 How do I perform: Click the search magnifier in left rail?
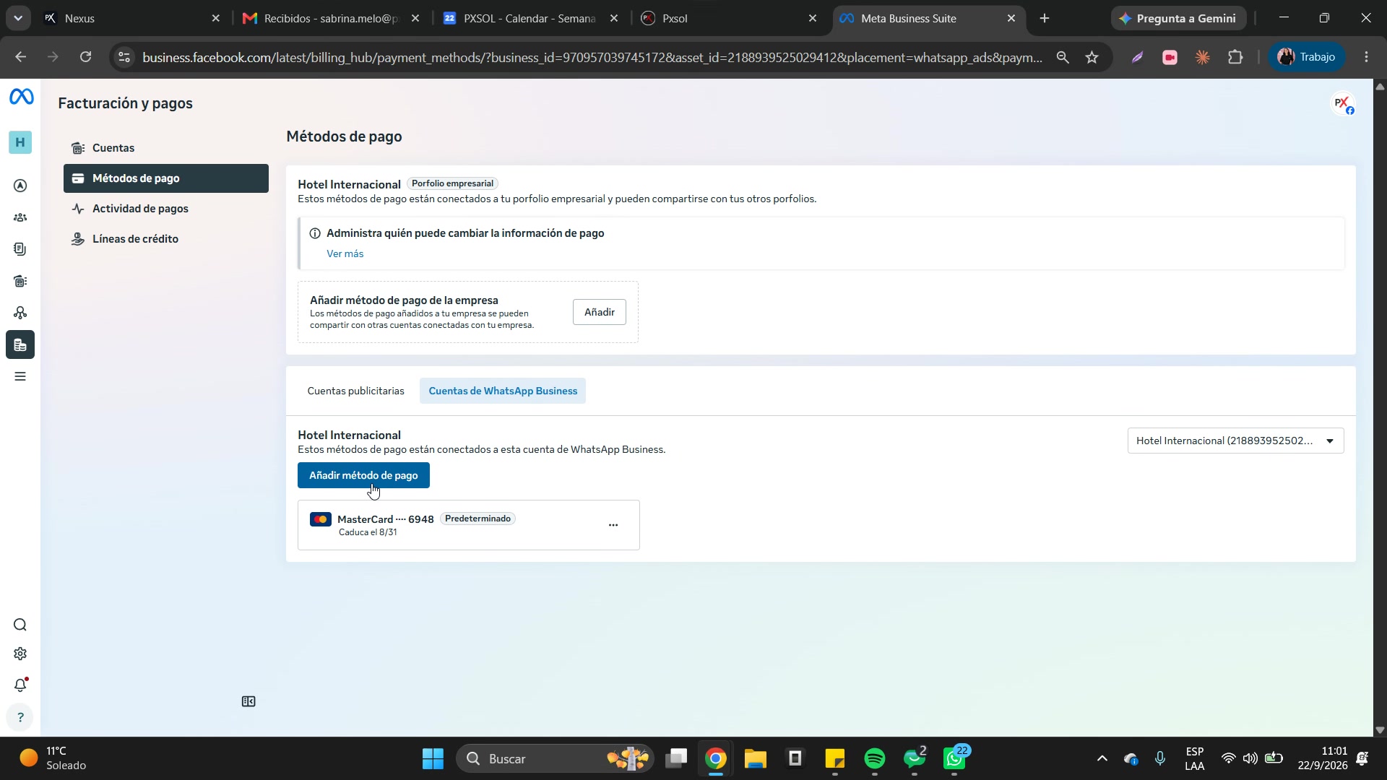coord(20,625)
